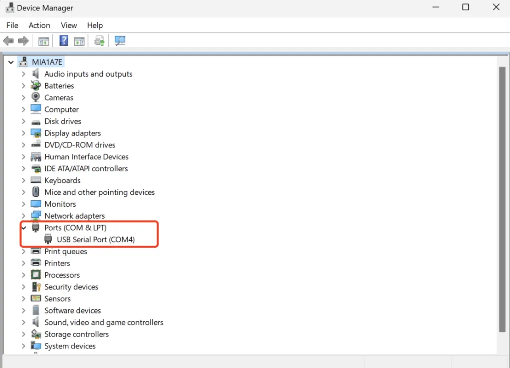Click the Sensors category icon
Image resolution: width=510 pixels, height=368 pixels.
(36, 298)
